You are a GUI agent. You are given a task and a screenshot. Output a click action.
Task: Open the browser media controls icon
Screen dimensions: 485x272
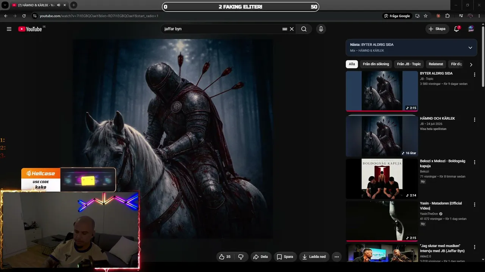461,16
